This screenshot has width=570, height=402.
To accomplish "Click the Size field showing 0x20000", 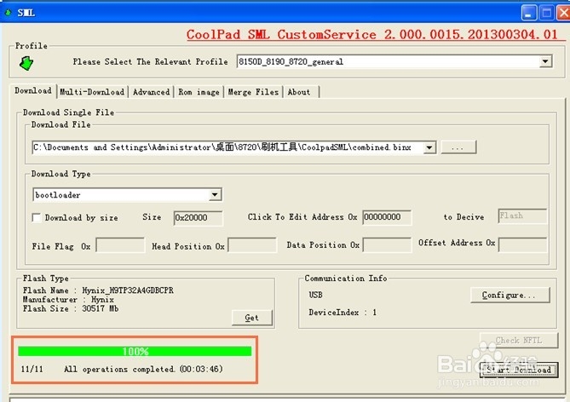I will click(x=199, y=218).
